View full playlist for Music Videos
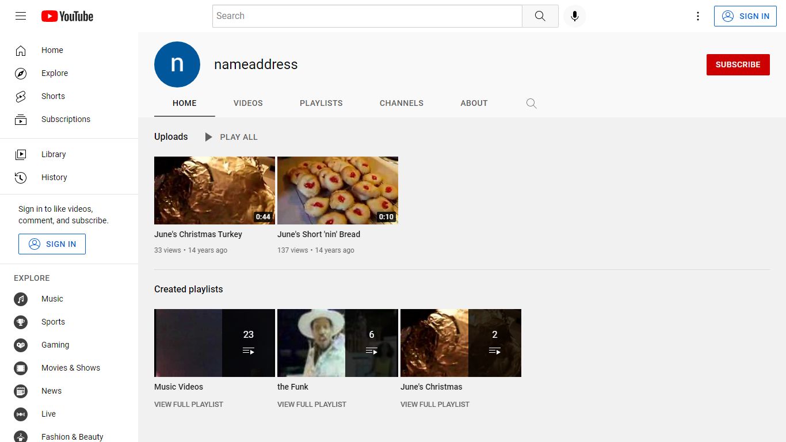786x442 pixels. pyautogui.click(x=189, y=405)
